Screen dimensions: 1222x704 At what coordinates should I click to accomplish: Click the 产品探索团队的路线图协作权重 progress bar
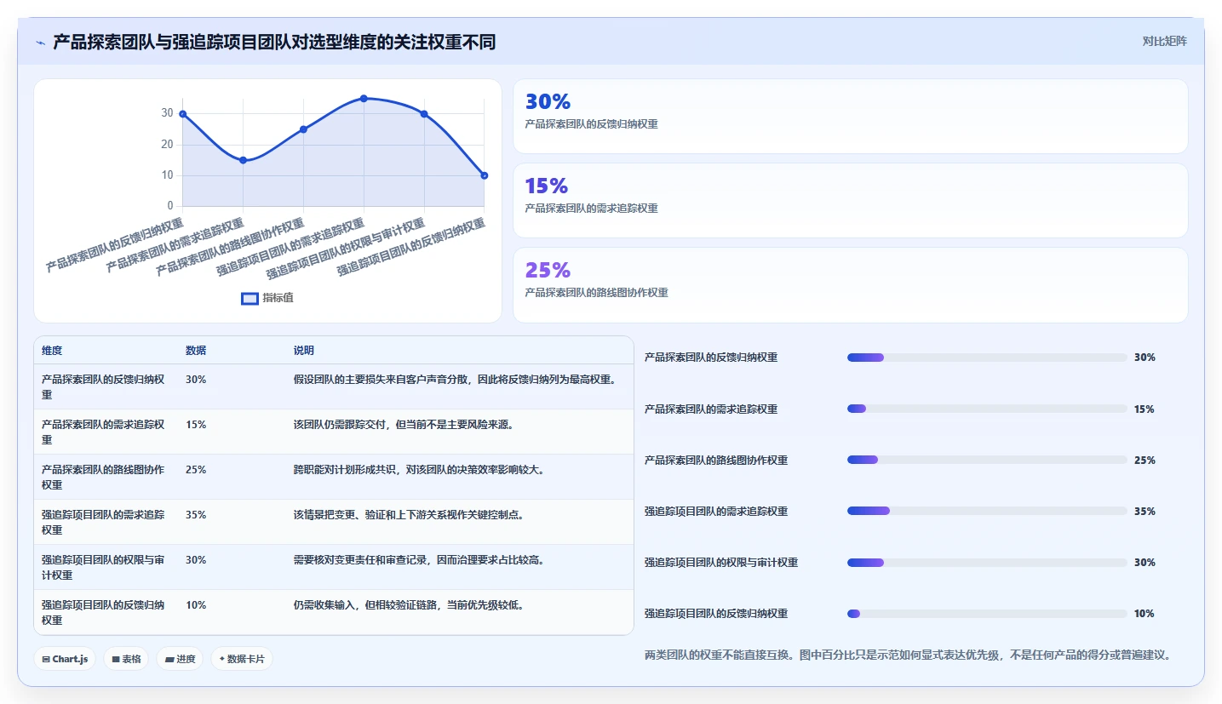coord(987,460)
